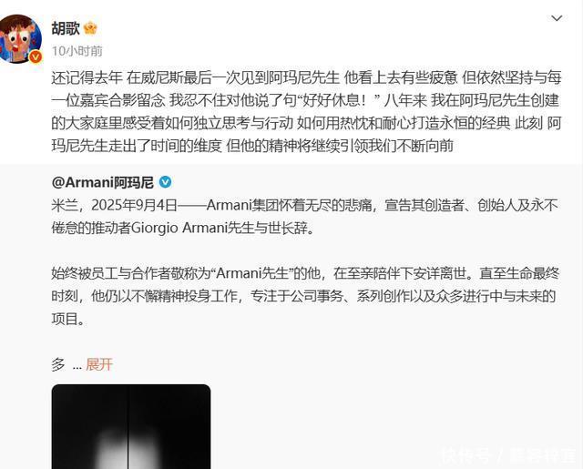Screen dimensions: 583x469
Task: Open the @Armani阿玛尼 account link
Action: 103,182
